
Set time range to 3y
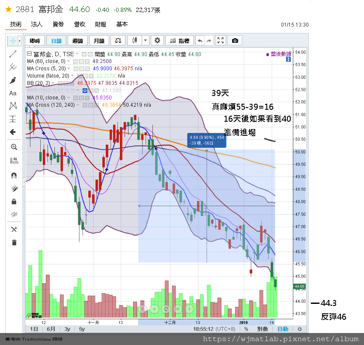pos(67,329)
